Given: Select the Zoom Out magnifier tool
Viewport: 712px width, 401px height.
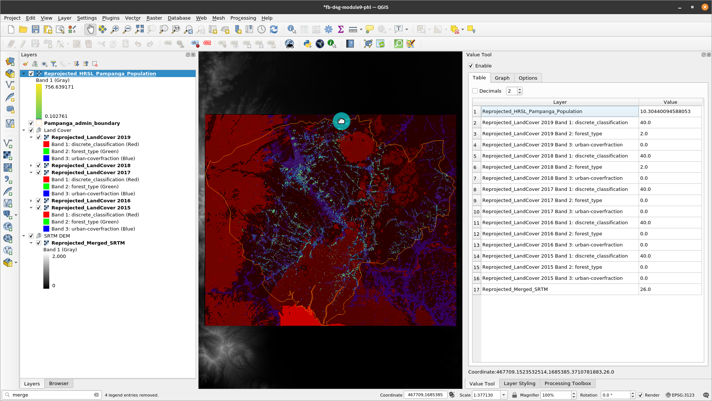Looking at the screenshot, I should coord(127,29).
